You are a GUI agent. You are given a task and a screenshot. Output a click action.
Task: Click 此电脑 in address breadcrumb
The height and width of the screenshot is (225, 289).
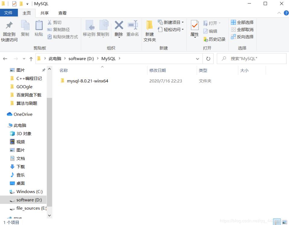(x=55, y=59)
